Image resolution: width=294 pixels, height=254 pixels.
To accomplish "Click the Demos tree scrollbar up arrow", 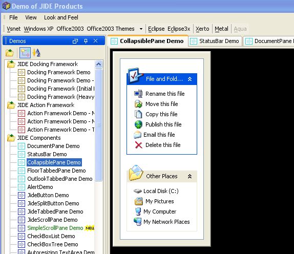I will point(99,65).
